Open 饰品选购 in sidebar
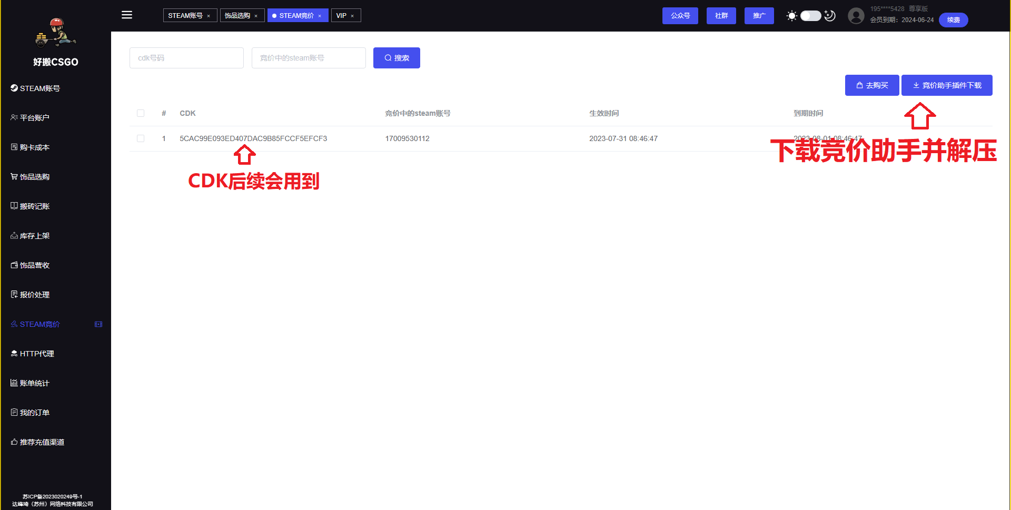The image size is (1011, 510). [55, 177]
